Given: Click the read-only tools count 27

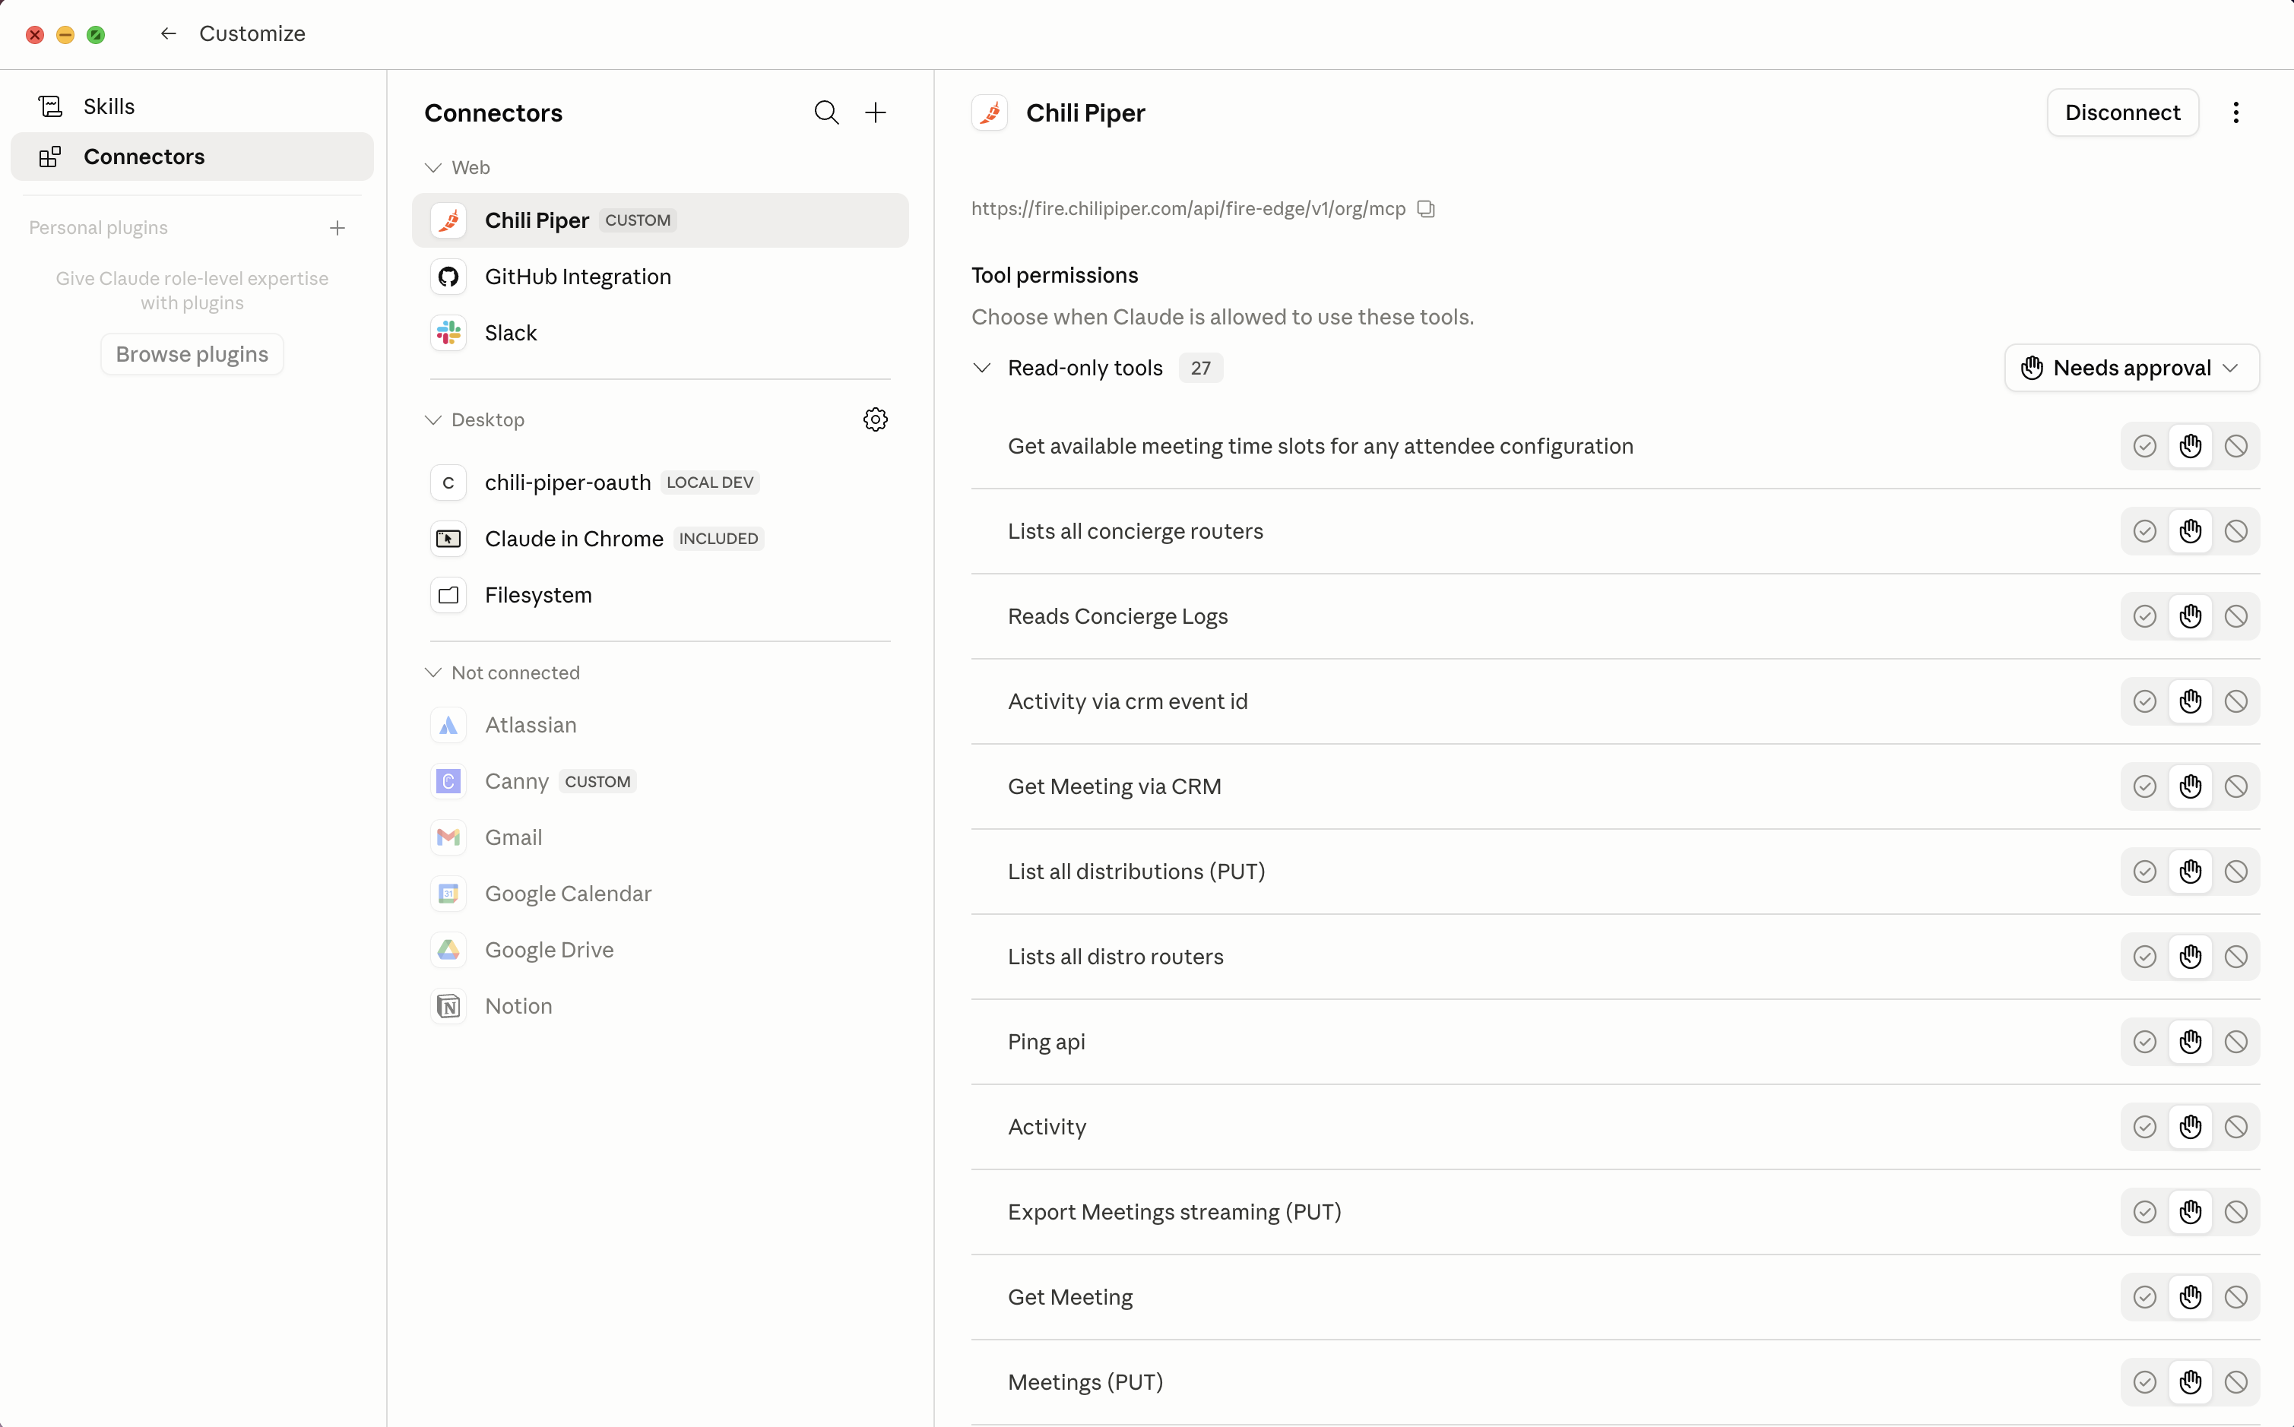Looking at the screenshot, I should (x=1200, y=368).
